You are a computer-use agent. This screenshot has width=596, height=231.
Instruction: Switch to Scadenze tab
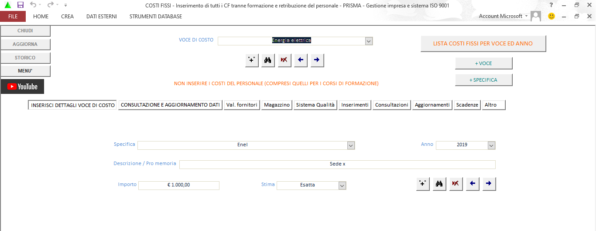(x=467, y=105)
